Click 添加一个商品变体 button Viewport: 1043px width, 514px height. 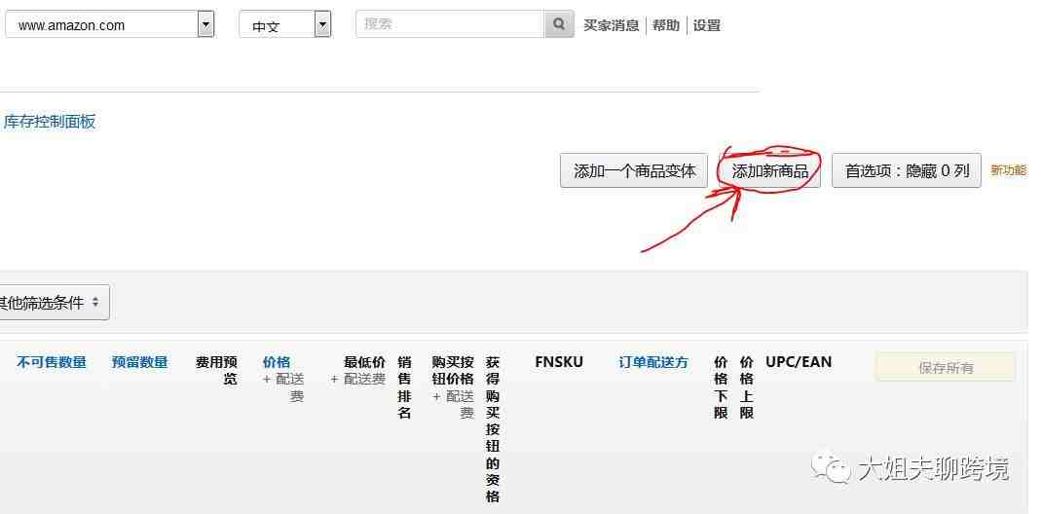[x=634, y=171]
